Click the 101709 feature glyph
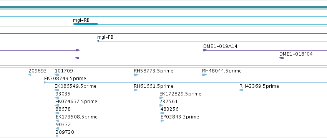The height and width of the screenshot is (138, 327). click(57, 75)
